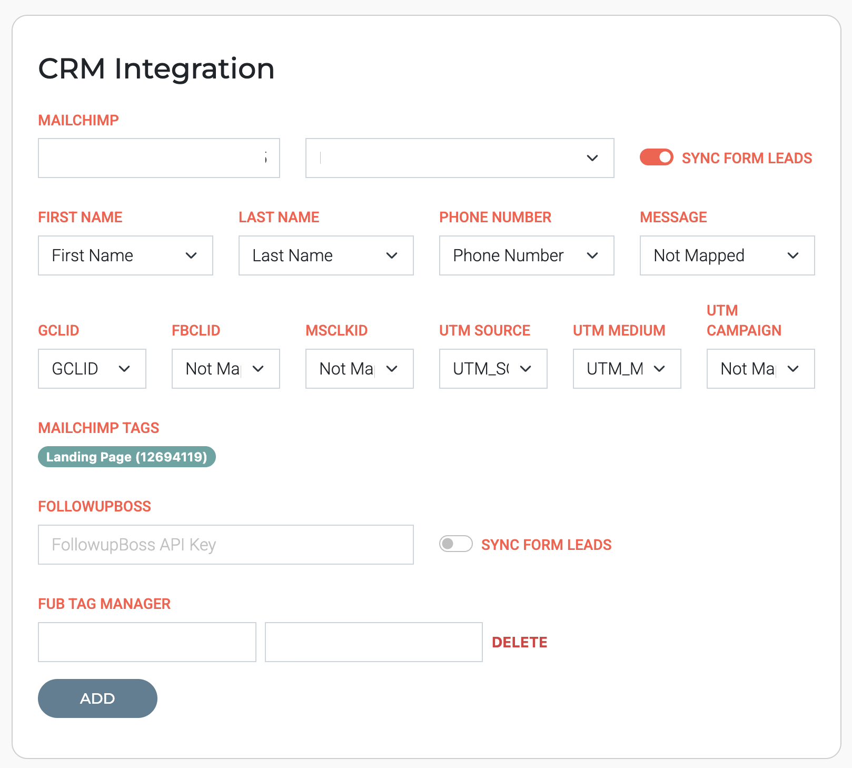Click the MAILCHIMP TAGS label
Viewport: 852px width, 768px height.
[98, 428]
